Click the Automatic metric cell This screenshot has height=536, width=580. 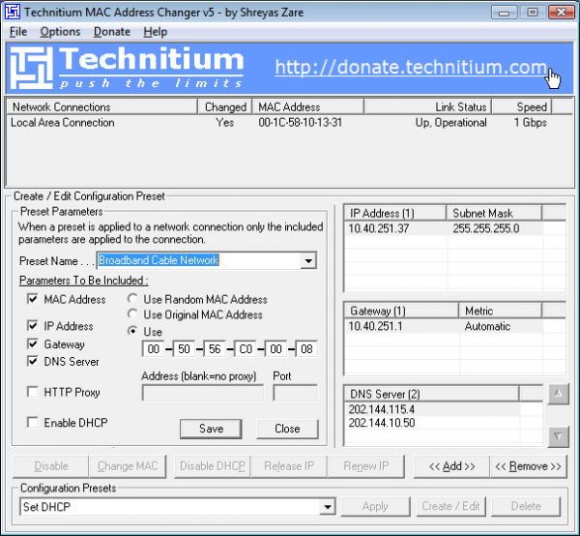[487, 326]
